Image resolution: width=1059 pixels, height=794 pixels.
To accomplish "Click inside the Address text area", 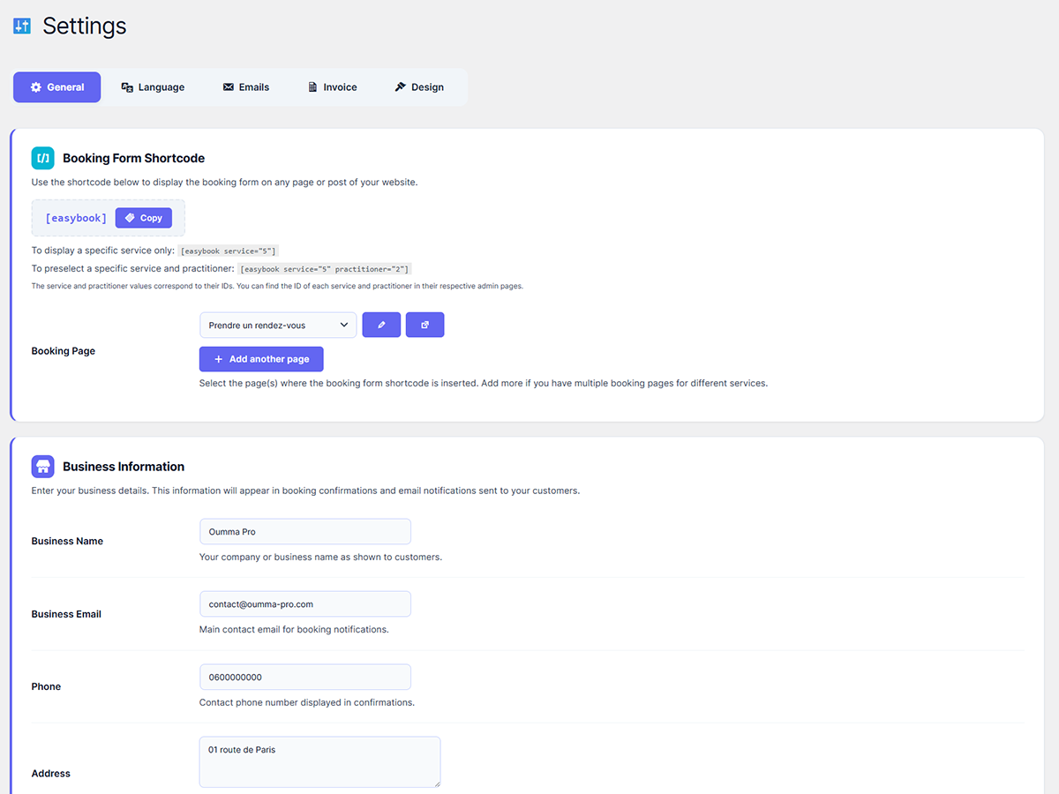I will coord(319,761).
